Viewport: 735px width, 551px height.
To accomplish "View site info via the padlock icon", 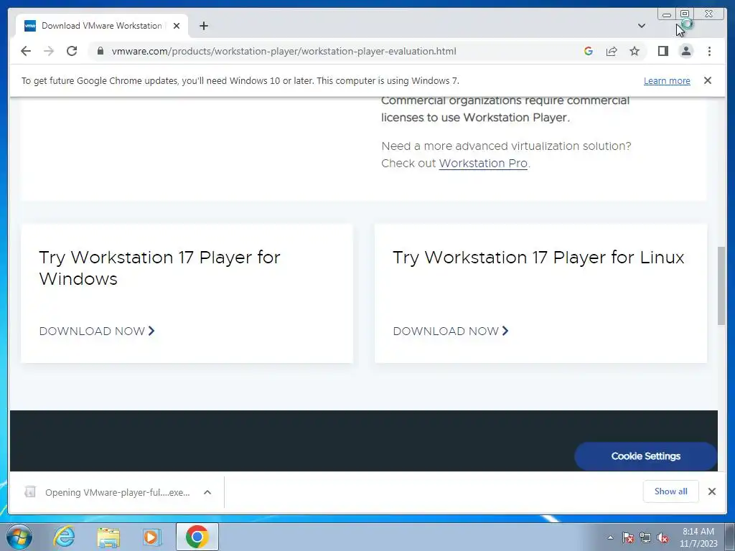I will click(100, 51).
